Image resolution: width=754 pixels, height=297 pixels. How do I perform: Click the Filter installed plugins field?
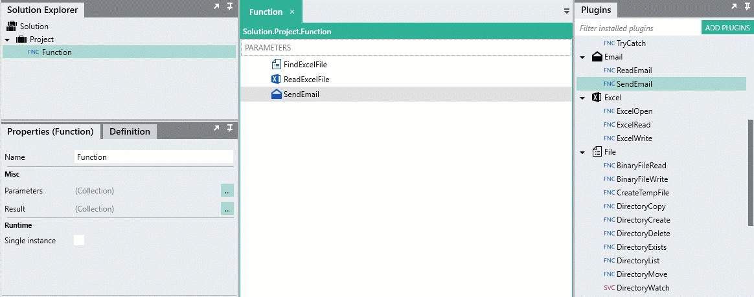637,28
